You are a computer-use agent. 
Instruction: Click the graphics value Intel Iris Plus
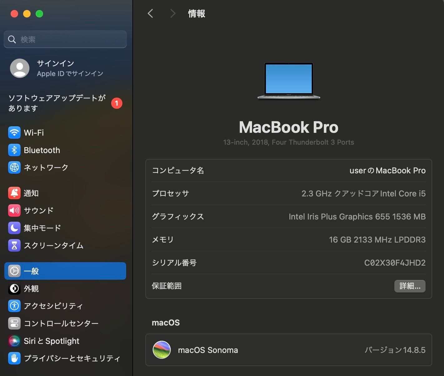coord(357,217)
